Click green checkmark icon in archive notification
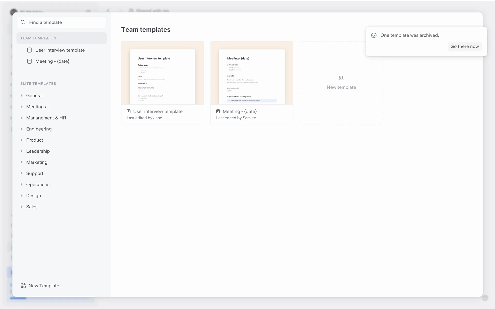Image resolution: width=495 pixels, height=309 pixels. tap(374, 35)
